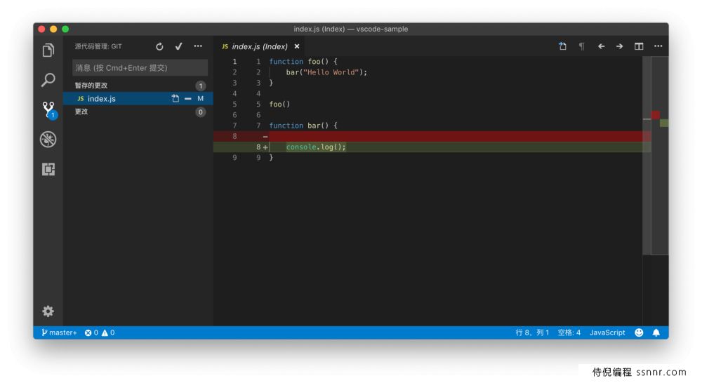702x383 pixels.
Task: Select the index.js (Index) editor tab
Action: [260, 46]
